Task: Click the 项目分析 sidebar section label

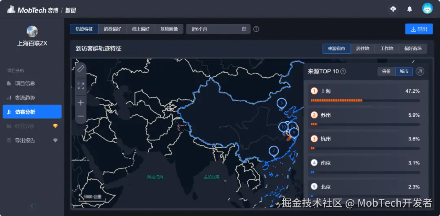Action: click(16, 71)
